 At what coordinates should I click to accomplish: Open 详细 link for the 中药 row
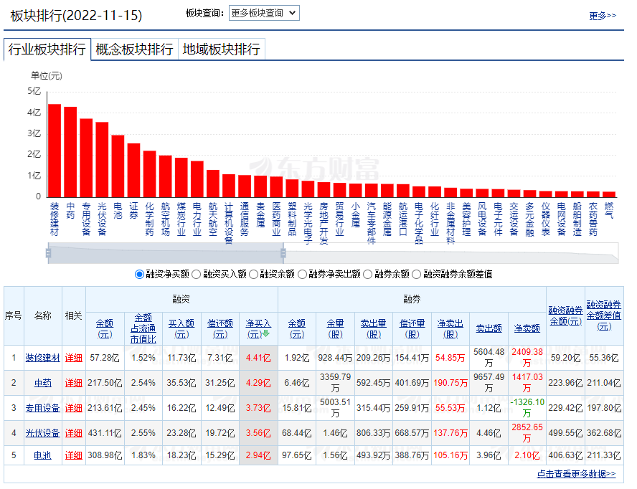pyautogui.click(x=73, y=383)
